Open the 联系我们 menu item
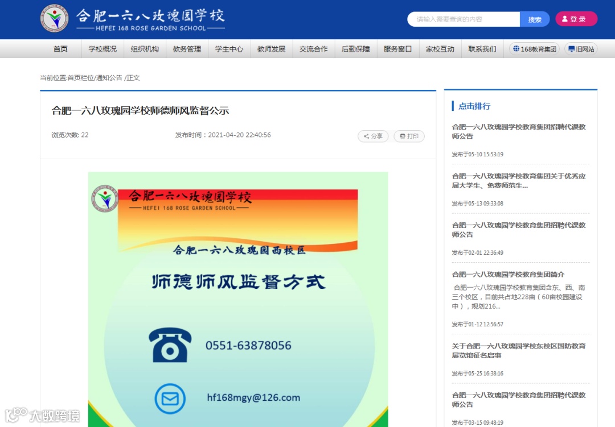The image size is (615, 427). [482, 49]
